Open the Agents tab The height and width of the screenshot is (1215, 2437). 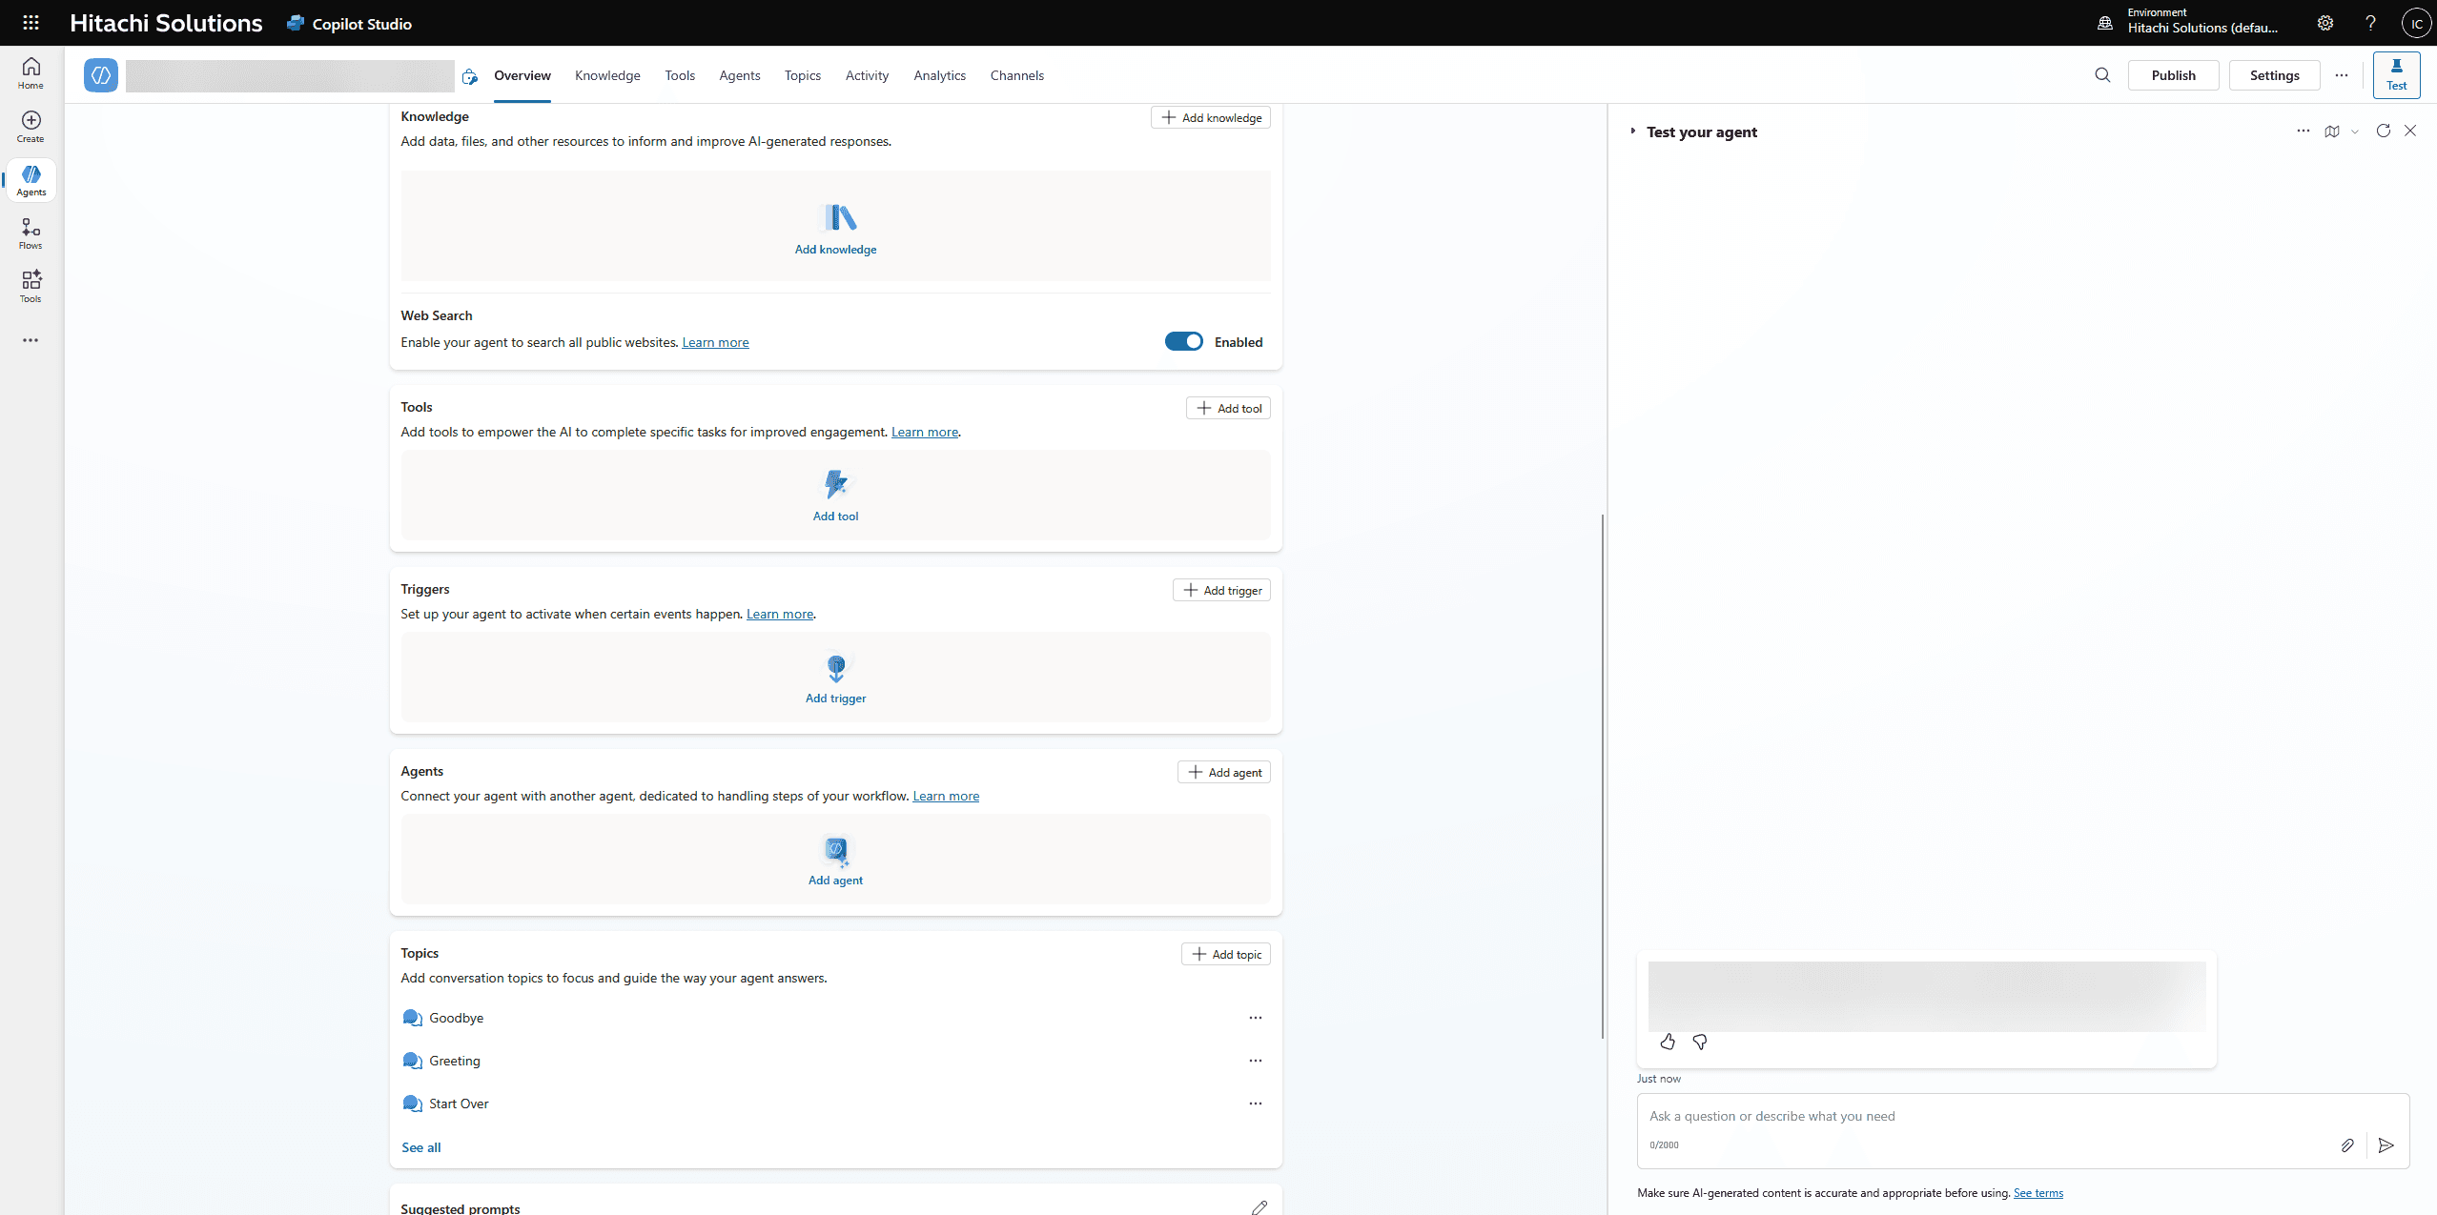tap(740, 75)
